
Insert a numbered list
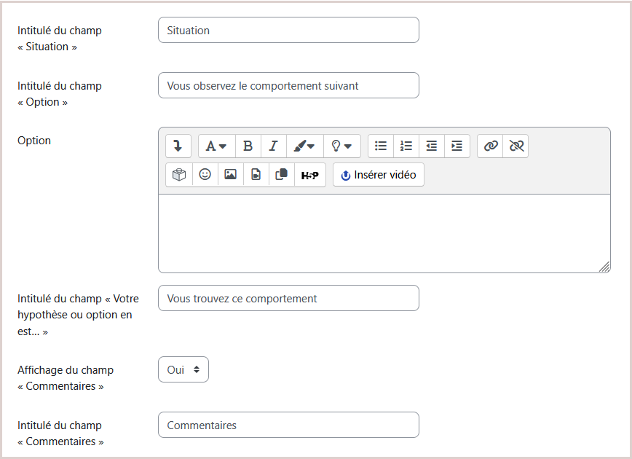406,146
